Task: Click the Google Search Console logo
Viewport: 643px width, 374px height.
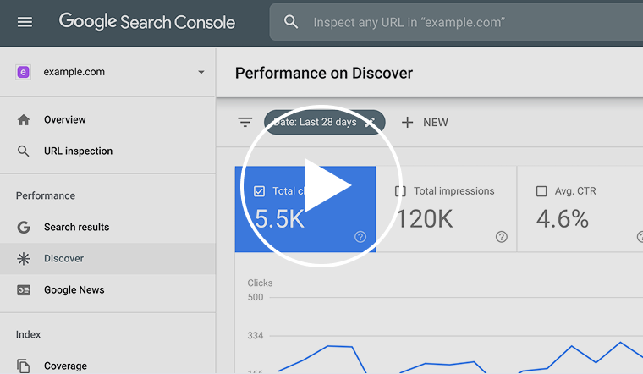Action: [x=147, y=22]
